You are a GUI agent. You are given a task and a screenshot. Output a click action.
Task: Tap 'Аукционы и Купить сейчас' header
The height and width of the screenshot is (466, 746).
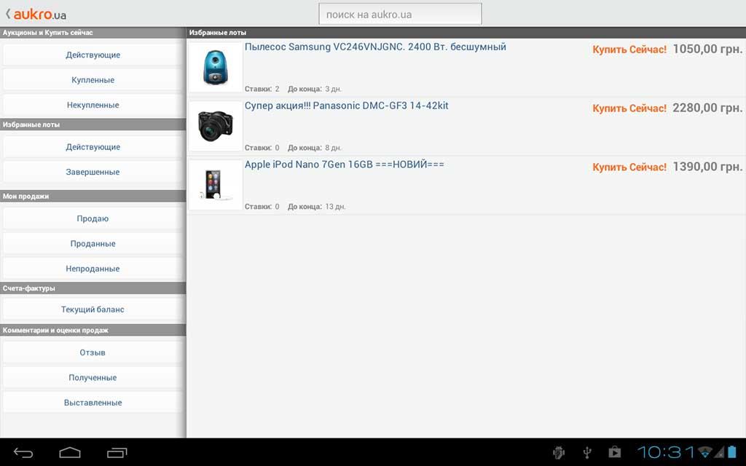tap(93, 32)
